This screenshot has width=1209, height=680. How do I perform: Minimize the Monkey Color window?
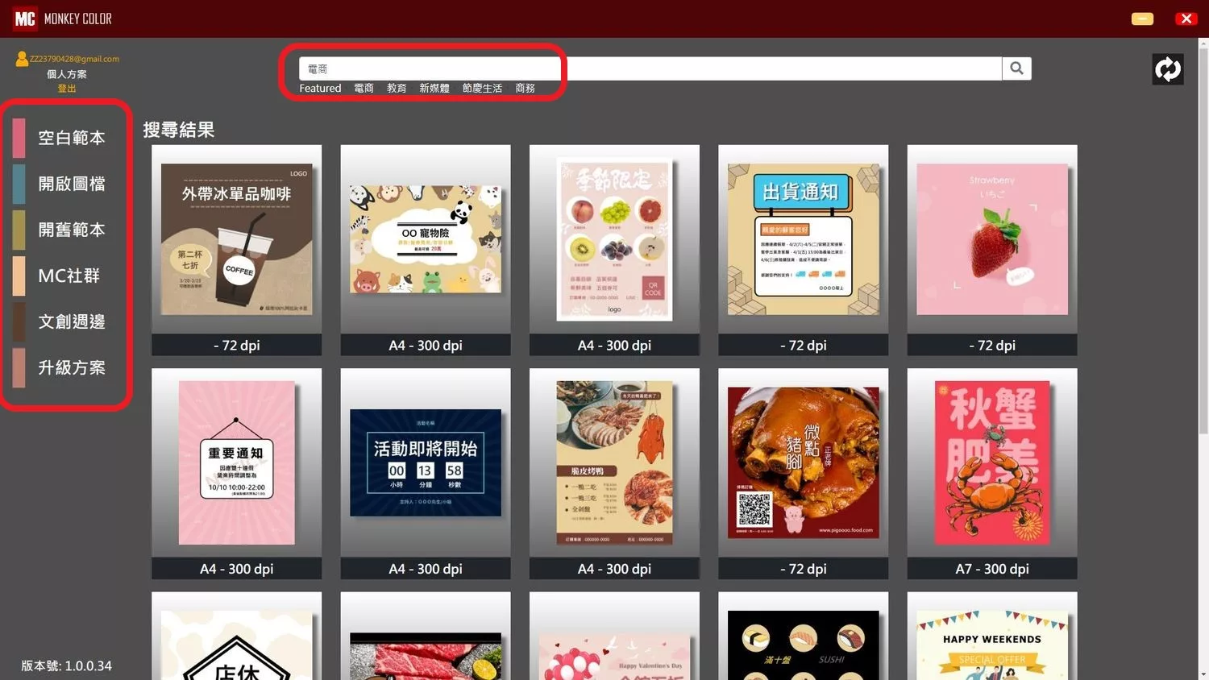[x=1142, y=19]
